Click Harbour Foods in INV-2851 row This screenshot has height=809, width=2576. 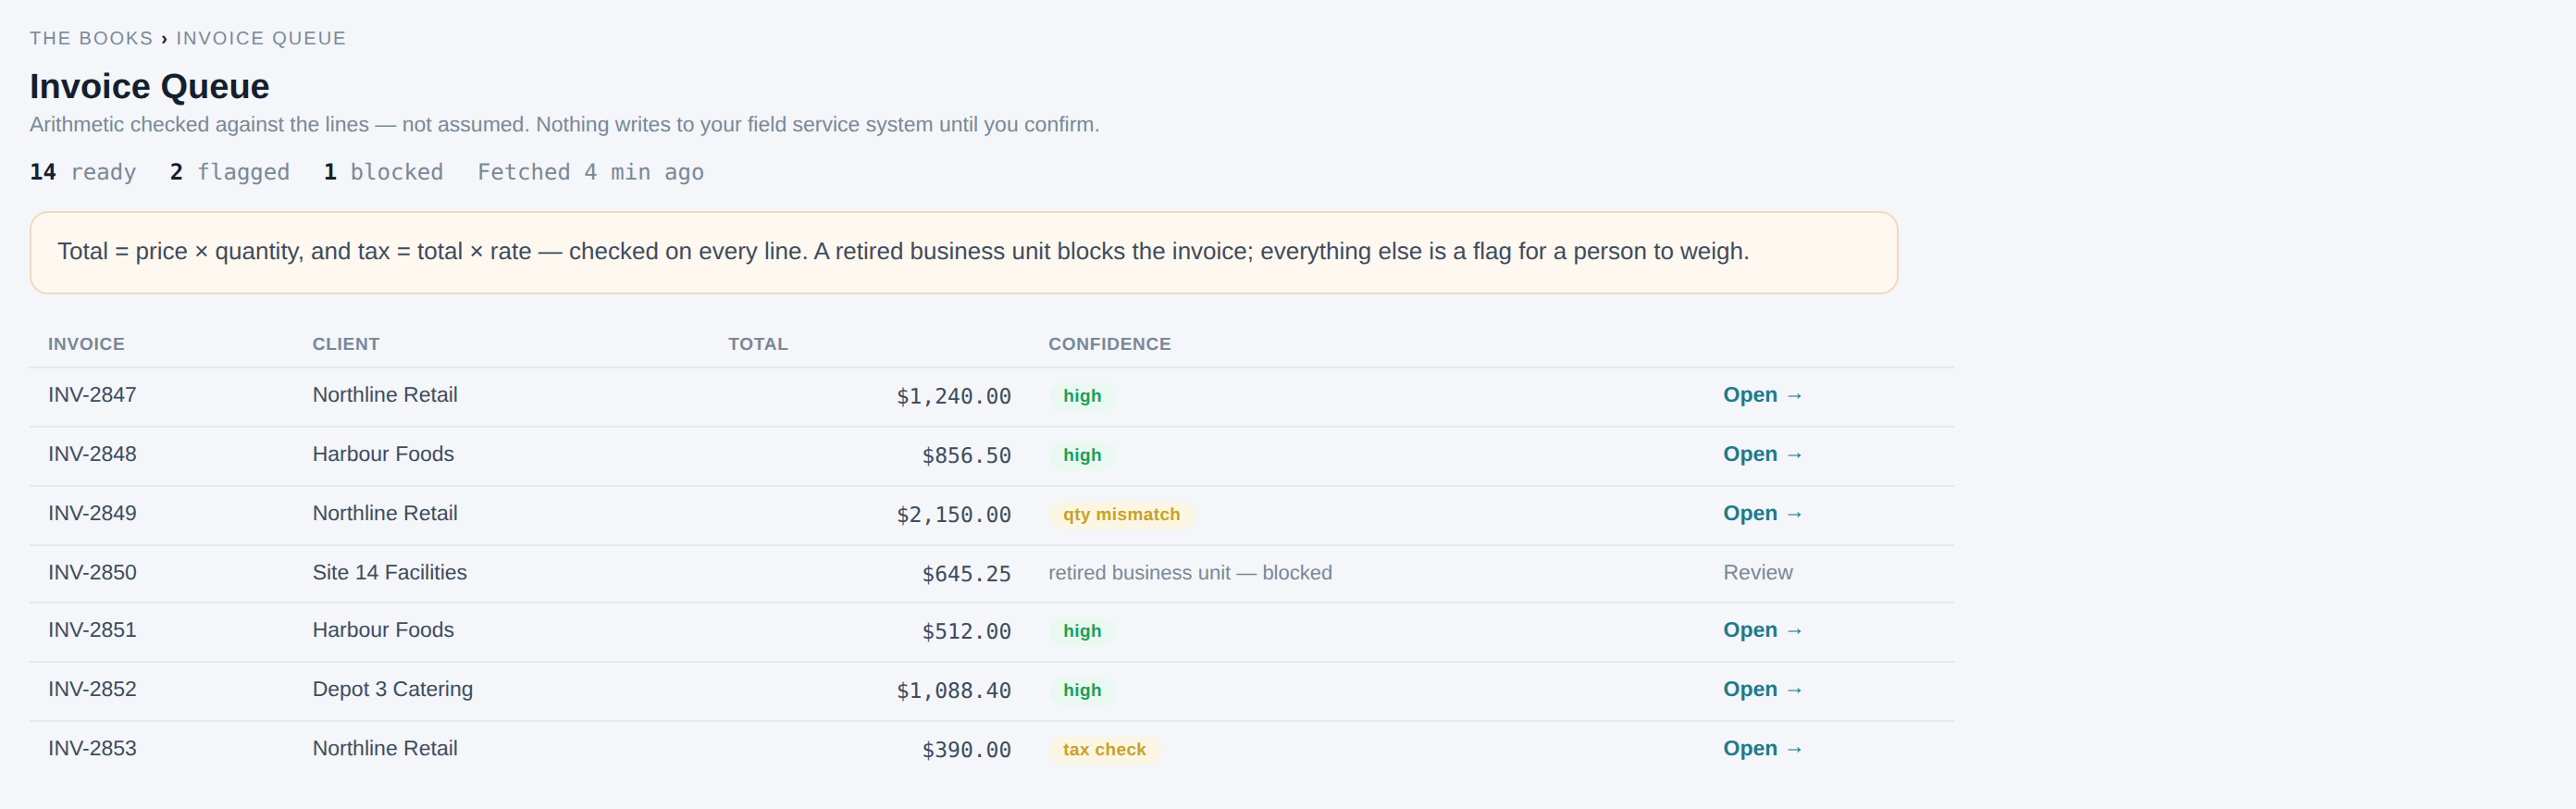383,630
